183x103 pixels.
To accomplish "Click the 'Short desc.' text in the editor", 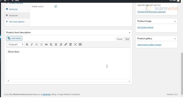I will (x=14, y=52).
